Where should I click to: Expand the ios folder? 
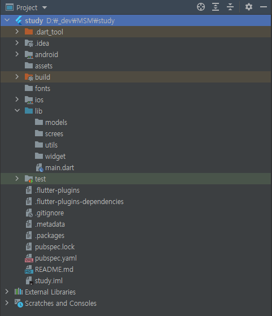(x=17, y=99)
